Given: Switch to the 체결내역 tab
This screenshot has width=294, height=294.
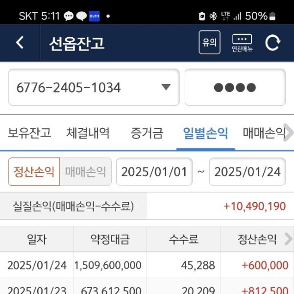Looking at the screenshot, I should click(x=88, y=133).
